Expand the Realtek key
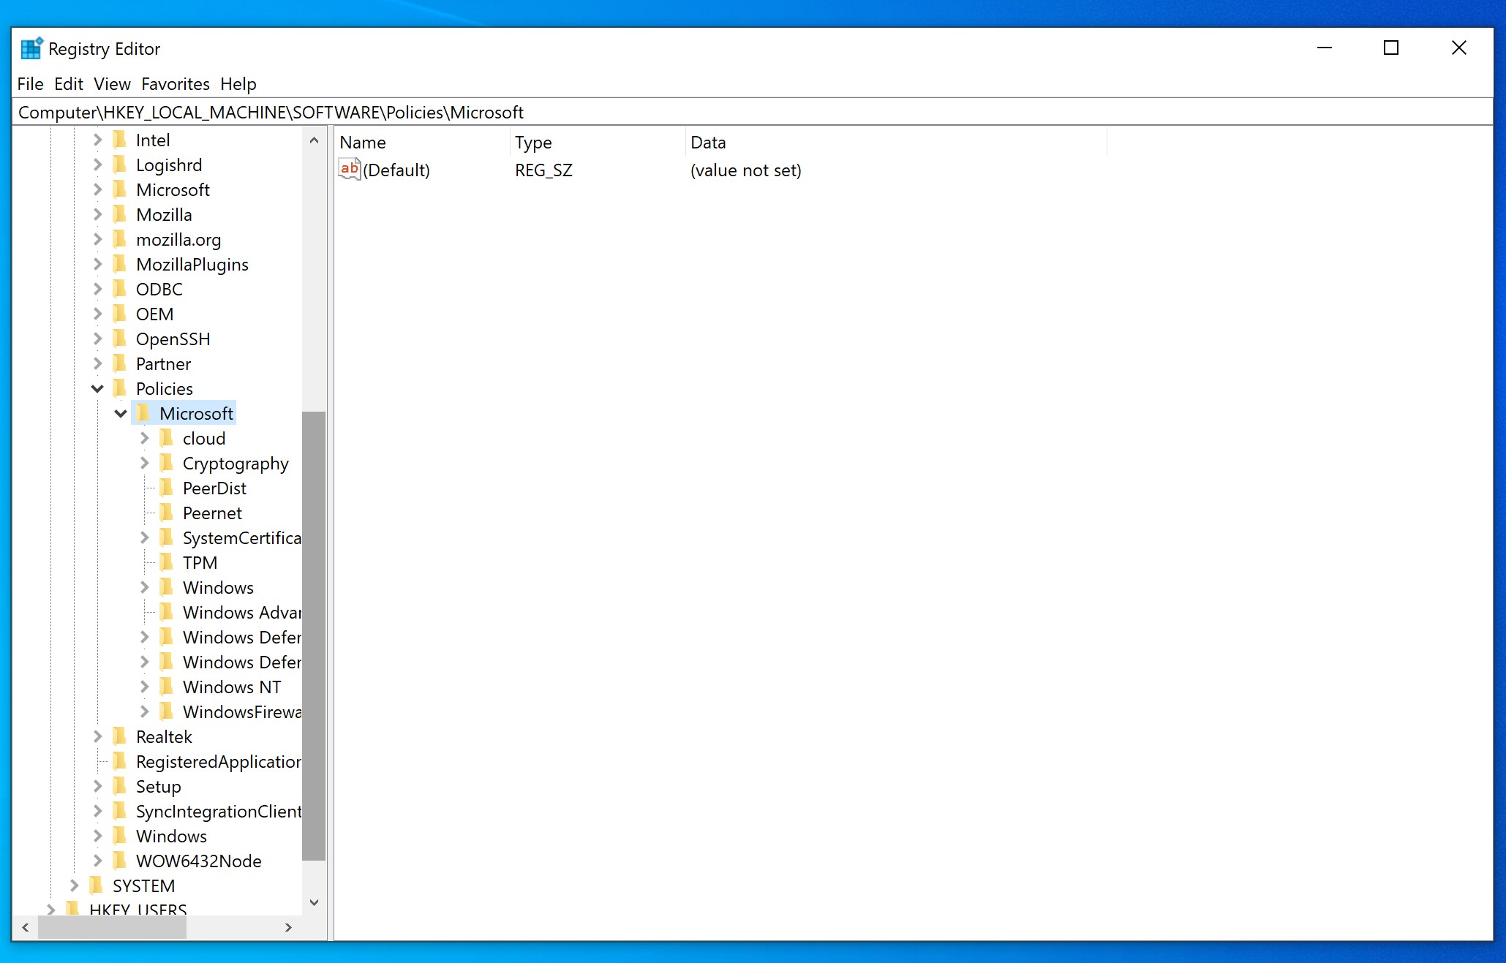This screenshot has height=963, width=1506. pos(97,736)
